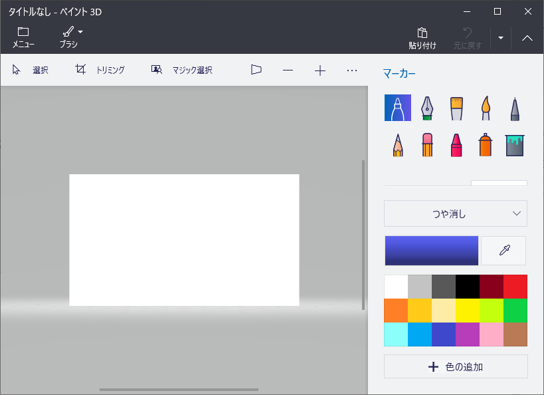Collapse the top ribbon with the chevron
Viewport: 544px width, 395px height.
tap(527, 38)
